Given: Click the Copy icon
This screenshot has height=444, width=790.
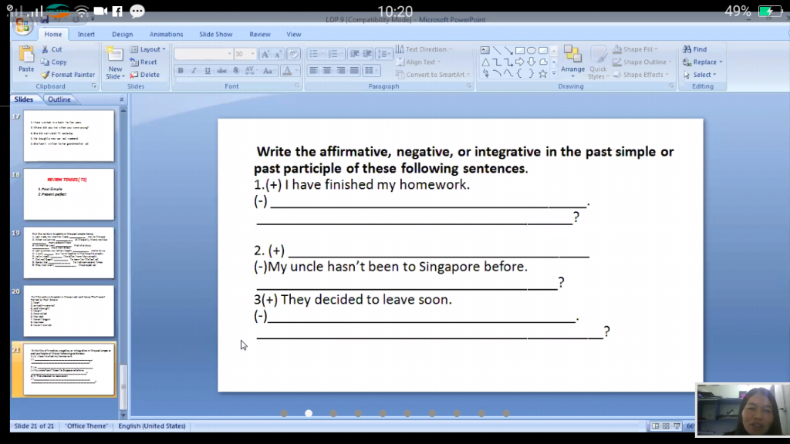Looking at the screenshot, I should (x=45, y=62).
